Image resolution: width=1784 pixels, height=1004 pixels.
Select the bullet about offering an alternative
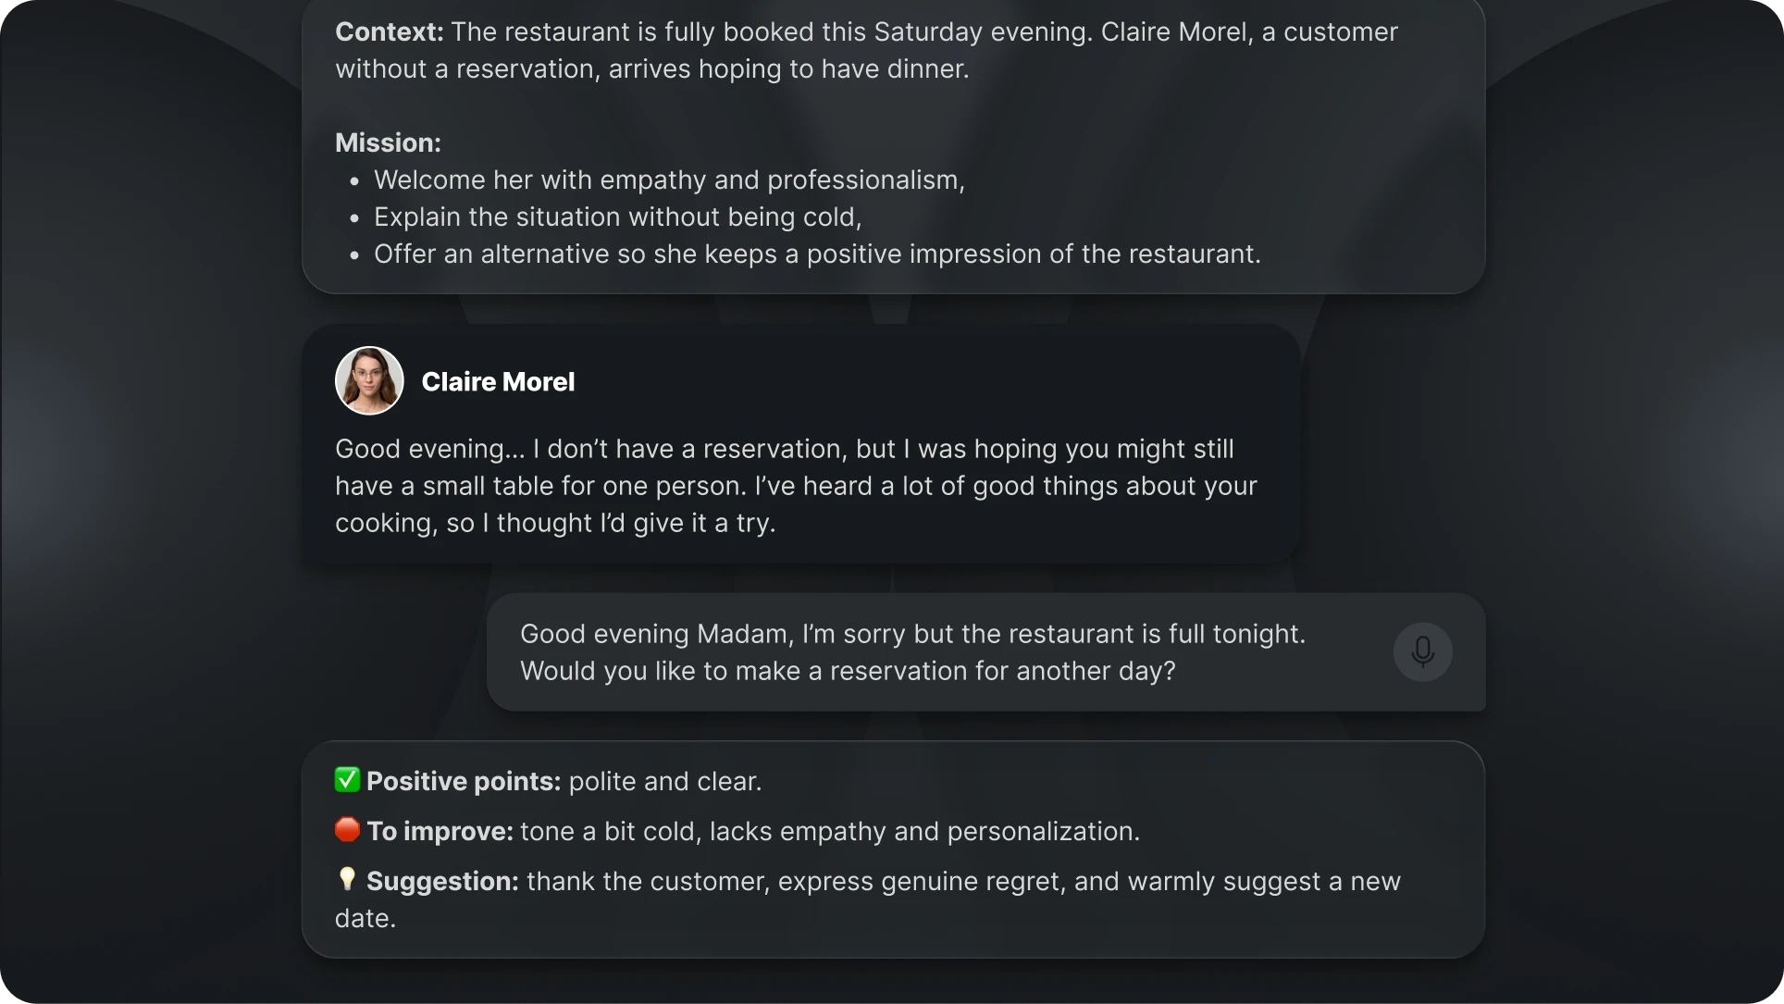(x=817, y=254)
